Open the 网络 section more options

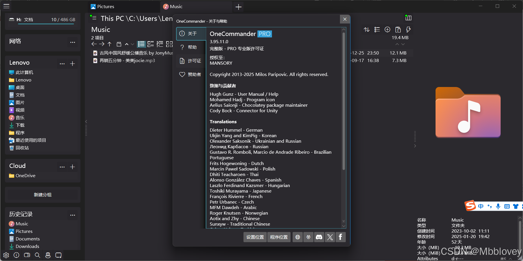pyautogui.click(x=73, y=42)
